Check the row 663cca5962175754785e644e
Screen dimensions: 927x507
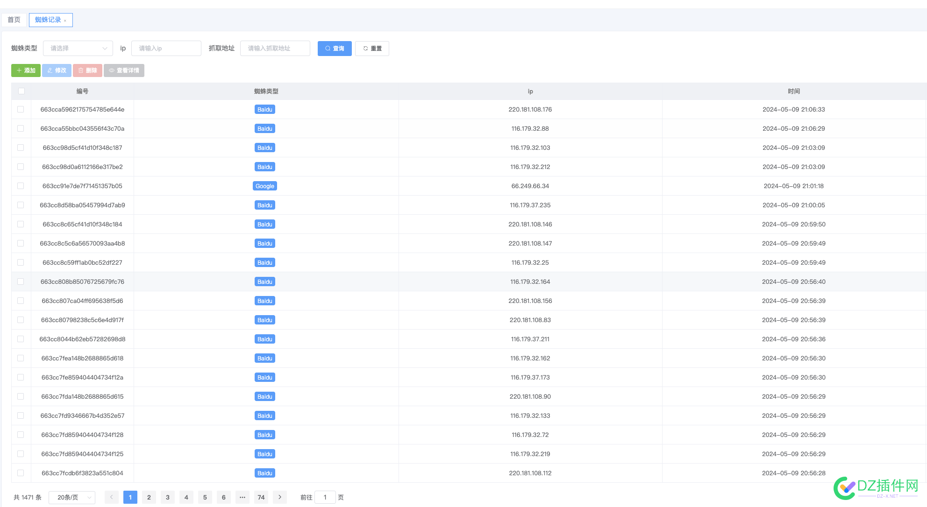[x=21, y=109]
